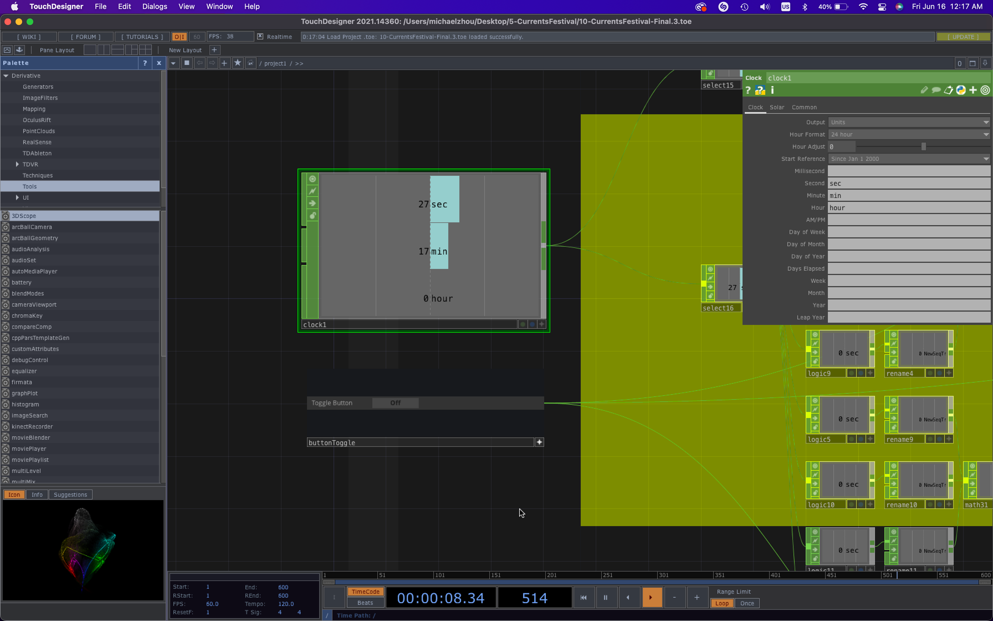
Task: Select the Info tab below the palette
Action: (x=37, y=495)
